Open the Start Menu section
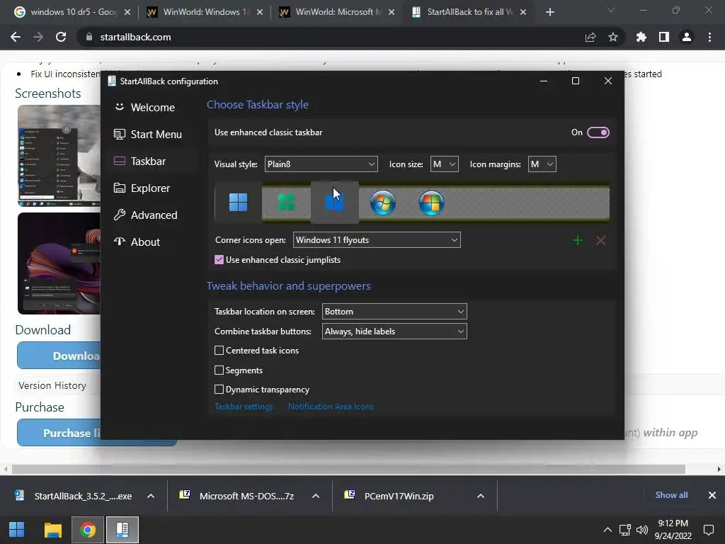Viewport: 725px width, 544px height. pos(152,135)
